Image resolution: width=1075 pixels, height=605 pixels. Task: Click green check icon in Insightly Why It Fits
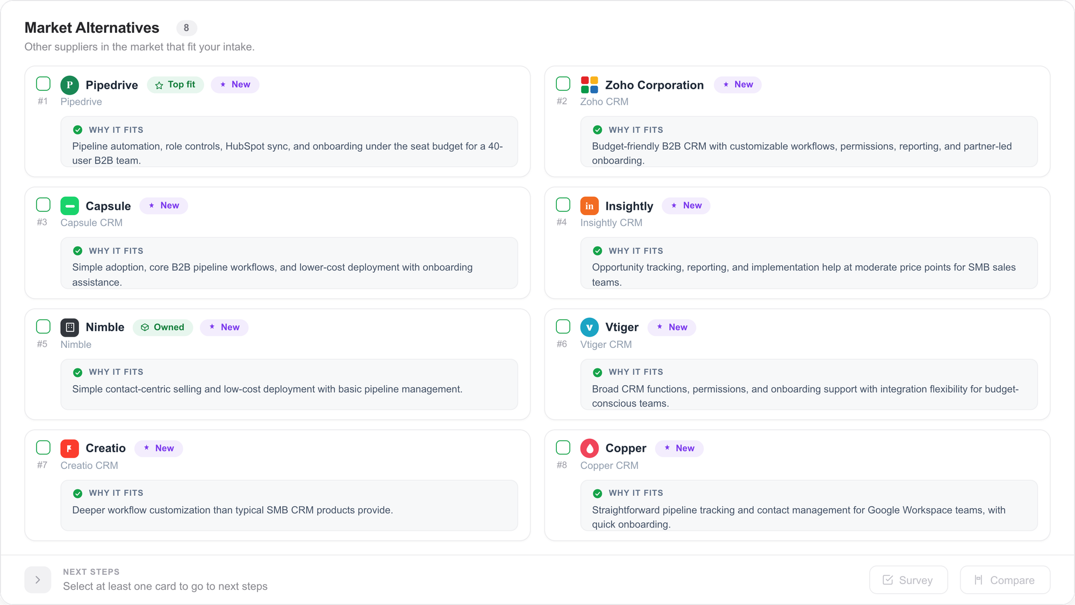[598, 251]
